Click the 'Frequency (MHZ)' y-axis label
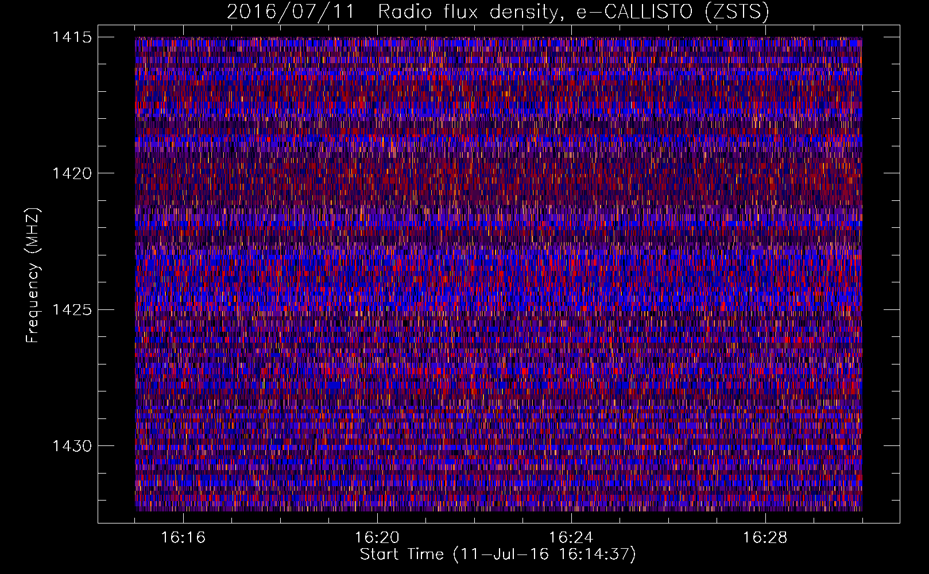Screen dimensions: 929x574 coord(33,276)
